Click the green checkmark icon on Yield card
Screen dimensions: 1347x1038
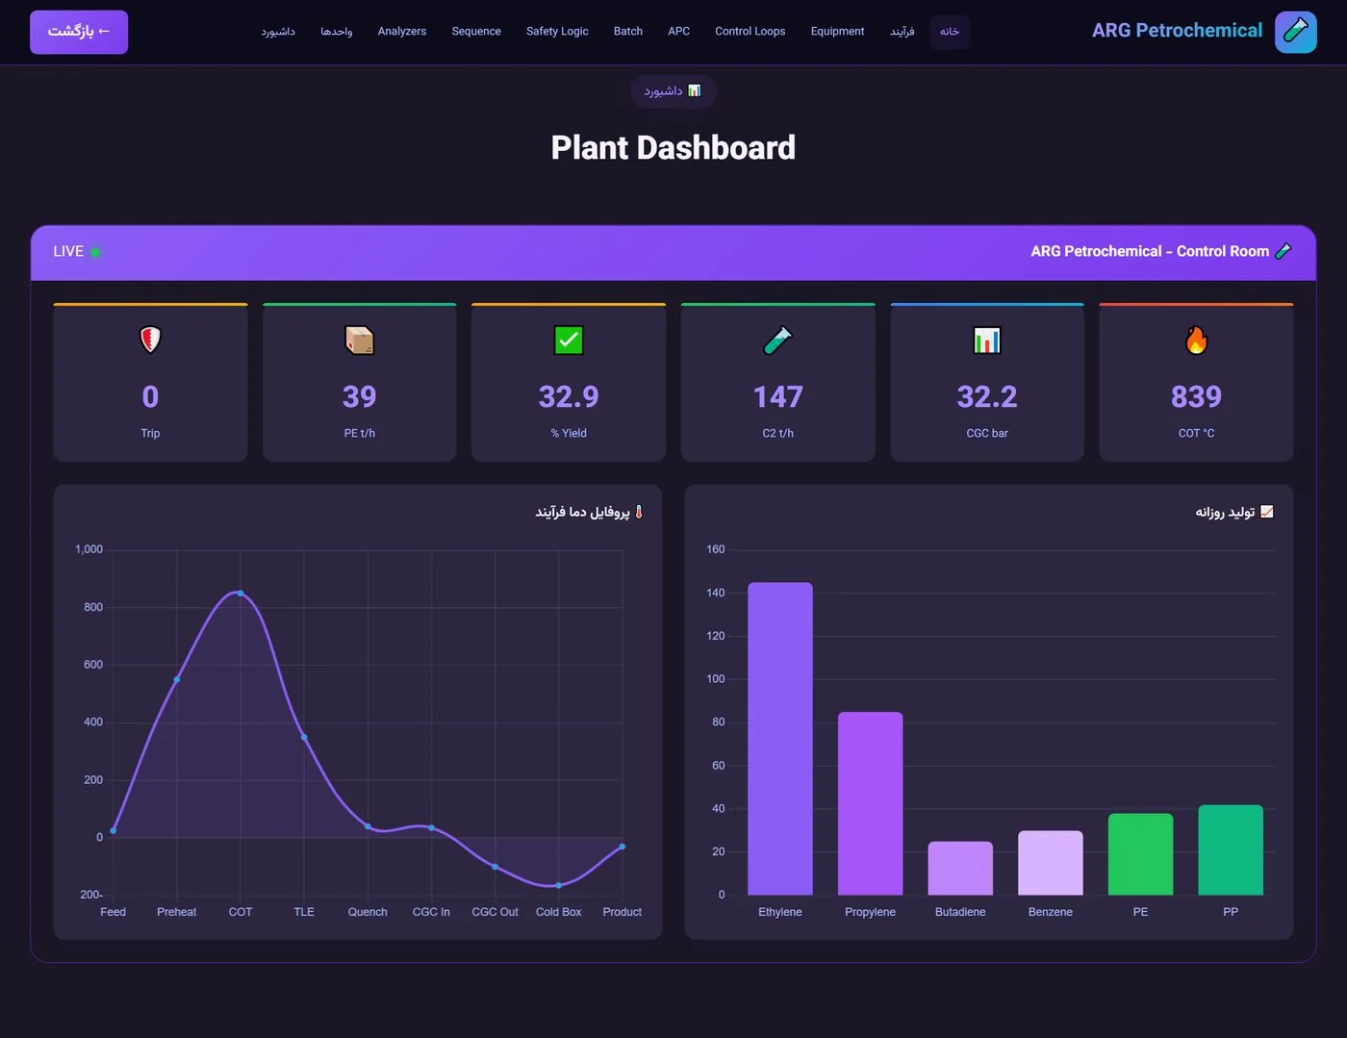tap(569, 340)
